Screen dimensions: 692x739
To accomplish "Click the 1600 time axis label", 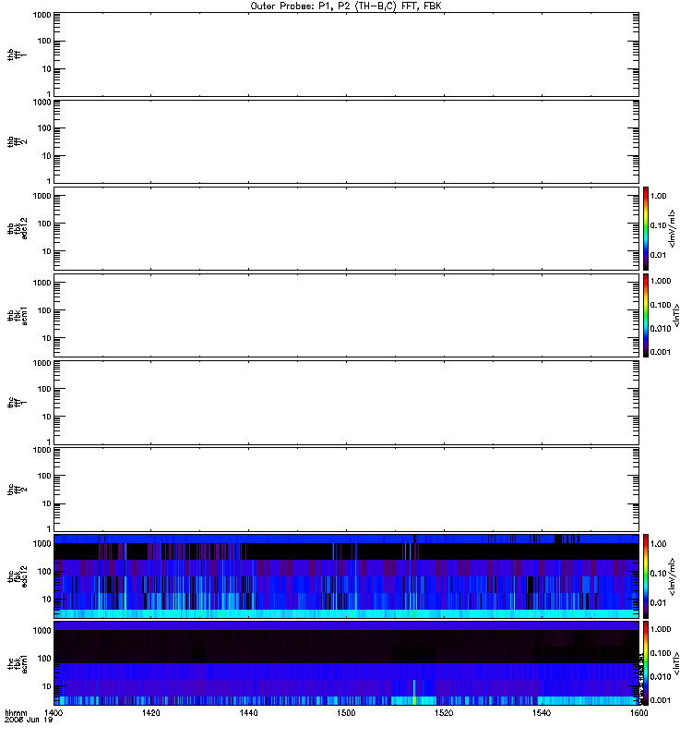I will pos(638,712).
